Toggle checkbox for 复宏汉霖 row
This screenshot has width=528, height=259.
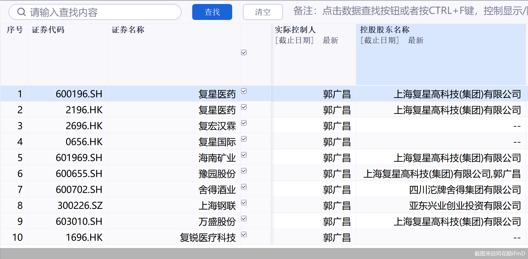pos(244,123)
